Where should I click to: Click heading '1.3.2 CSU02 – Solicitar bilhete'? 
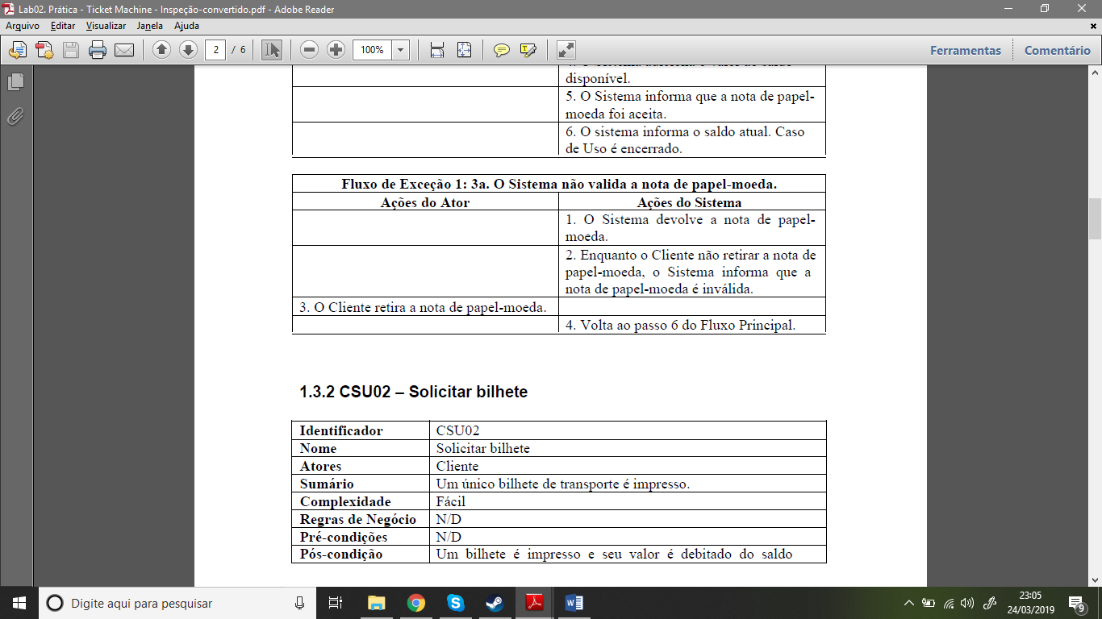[x=414, y=393]
